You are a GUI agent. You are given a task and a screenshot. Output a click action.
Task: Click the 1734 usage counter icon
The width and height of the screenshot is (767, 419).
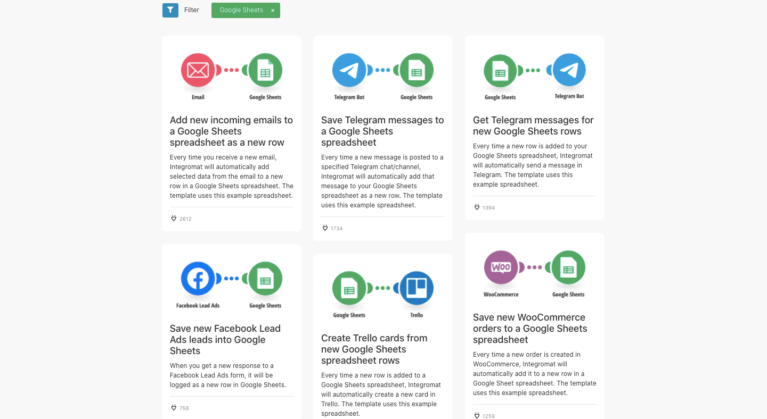(x=325, y=228)
